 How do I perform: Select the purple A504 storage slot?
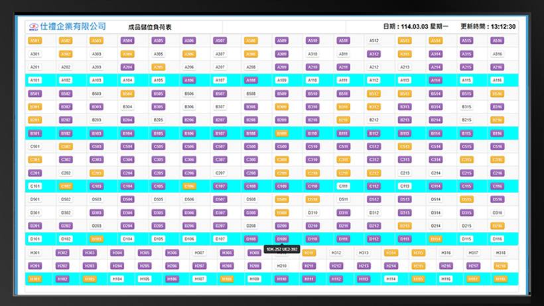(127, 40)
